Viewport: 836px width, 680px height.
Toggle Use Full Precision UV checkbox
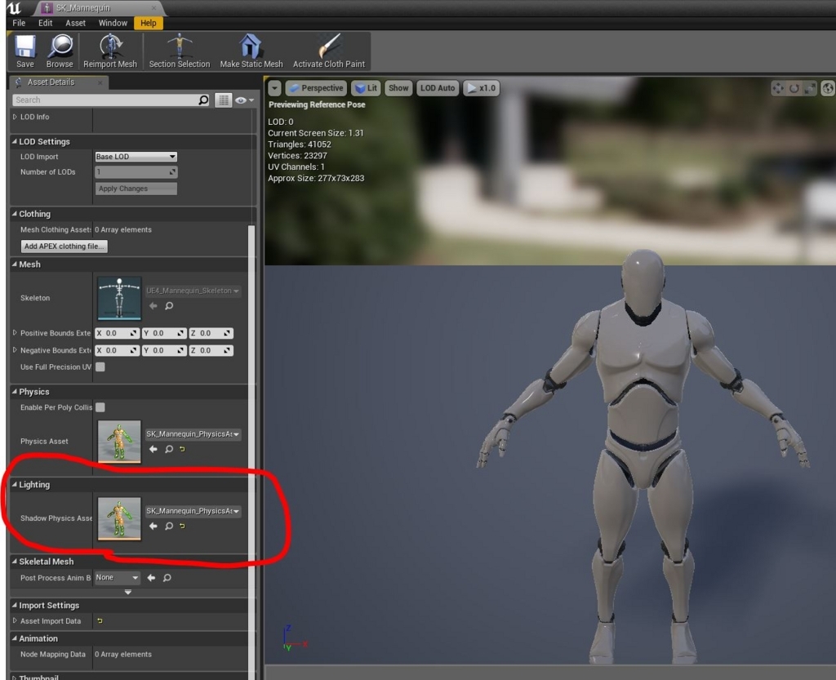point(100,367)
